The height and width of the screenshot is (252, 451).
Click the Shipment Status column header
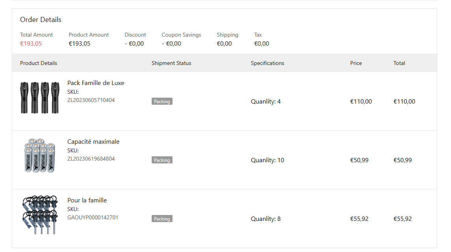(171, 63)
